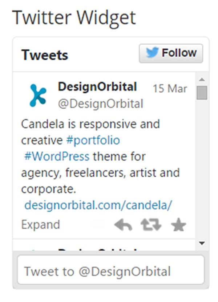Visit designorbital.com/candela/ link
This screenshot has width=218, height=302.
coord(98,205)
